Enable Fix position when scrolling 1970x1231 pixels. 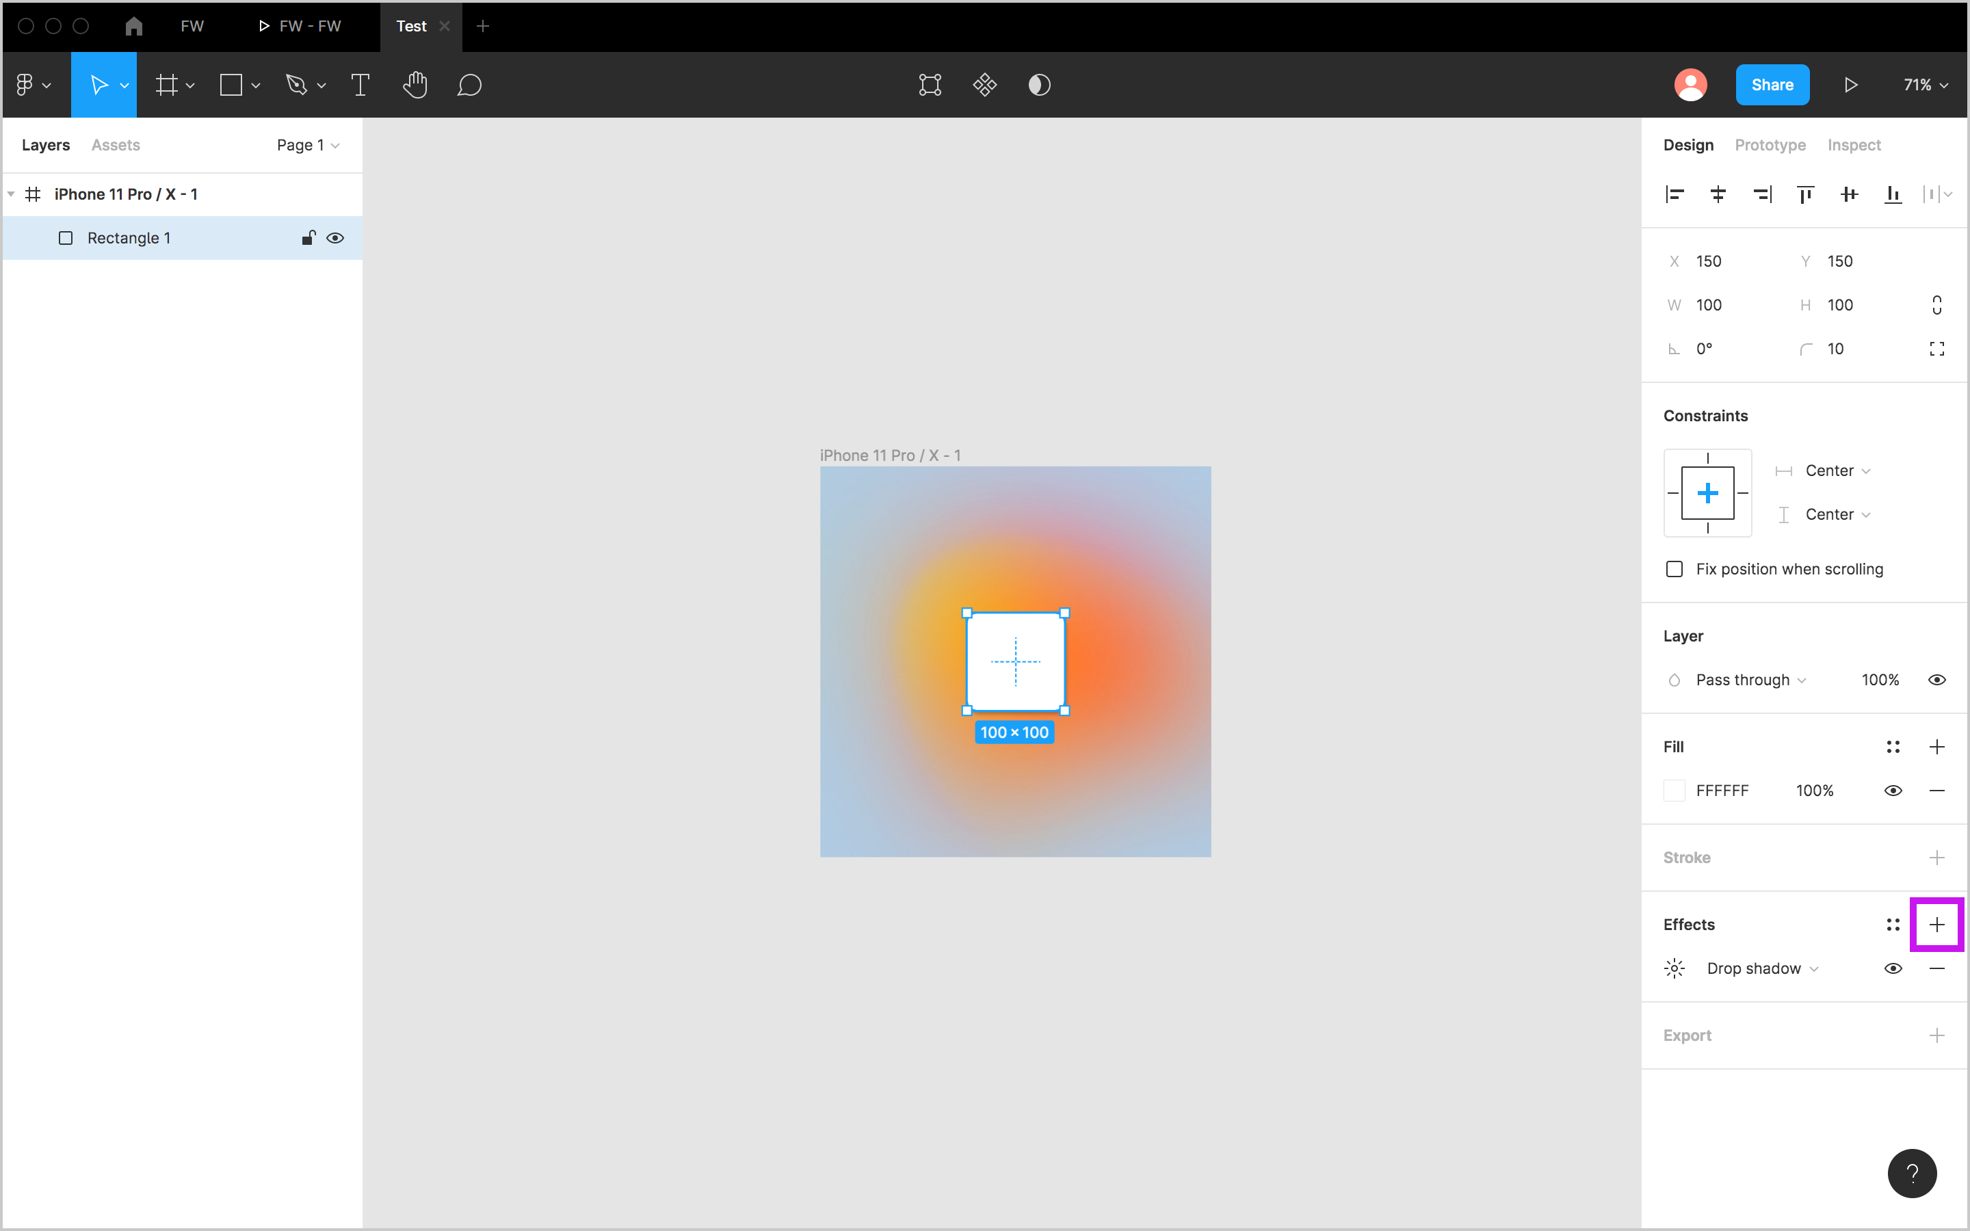(1674, 569)
